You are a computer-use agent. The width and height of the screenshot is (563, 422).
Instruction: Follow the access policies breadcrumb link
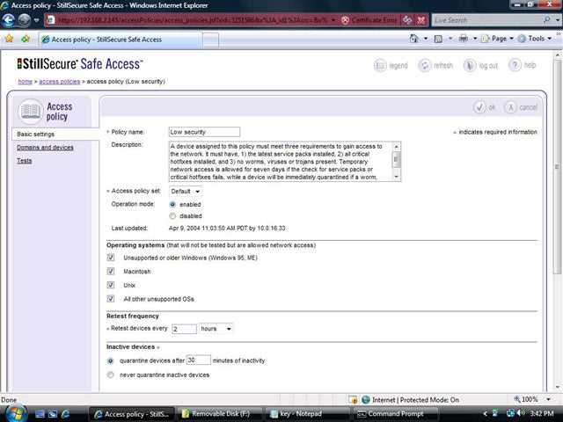pyautogui.click(x=60, y=82)
